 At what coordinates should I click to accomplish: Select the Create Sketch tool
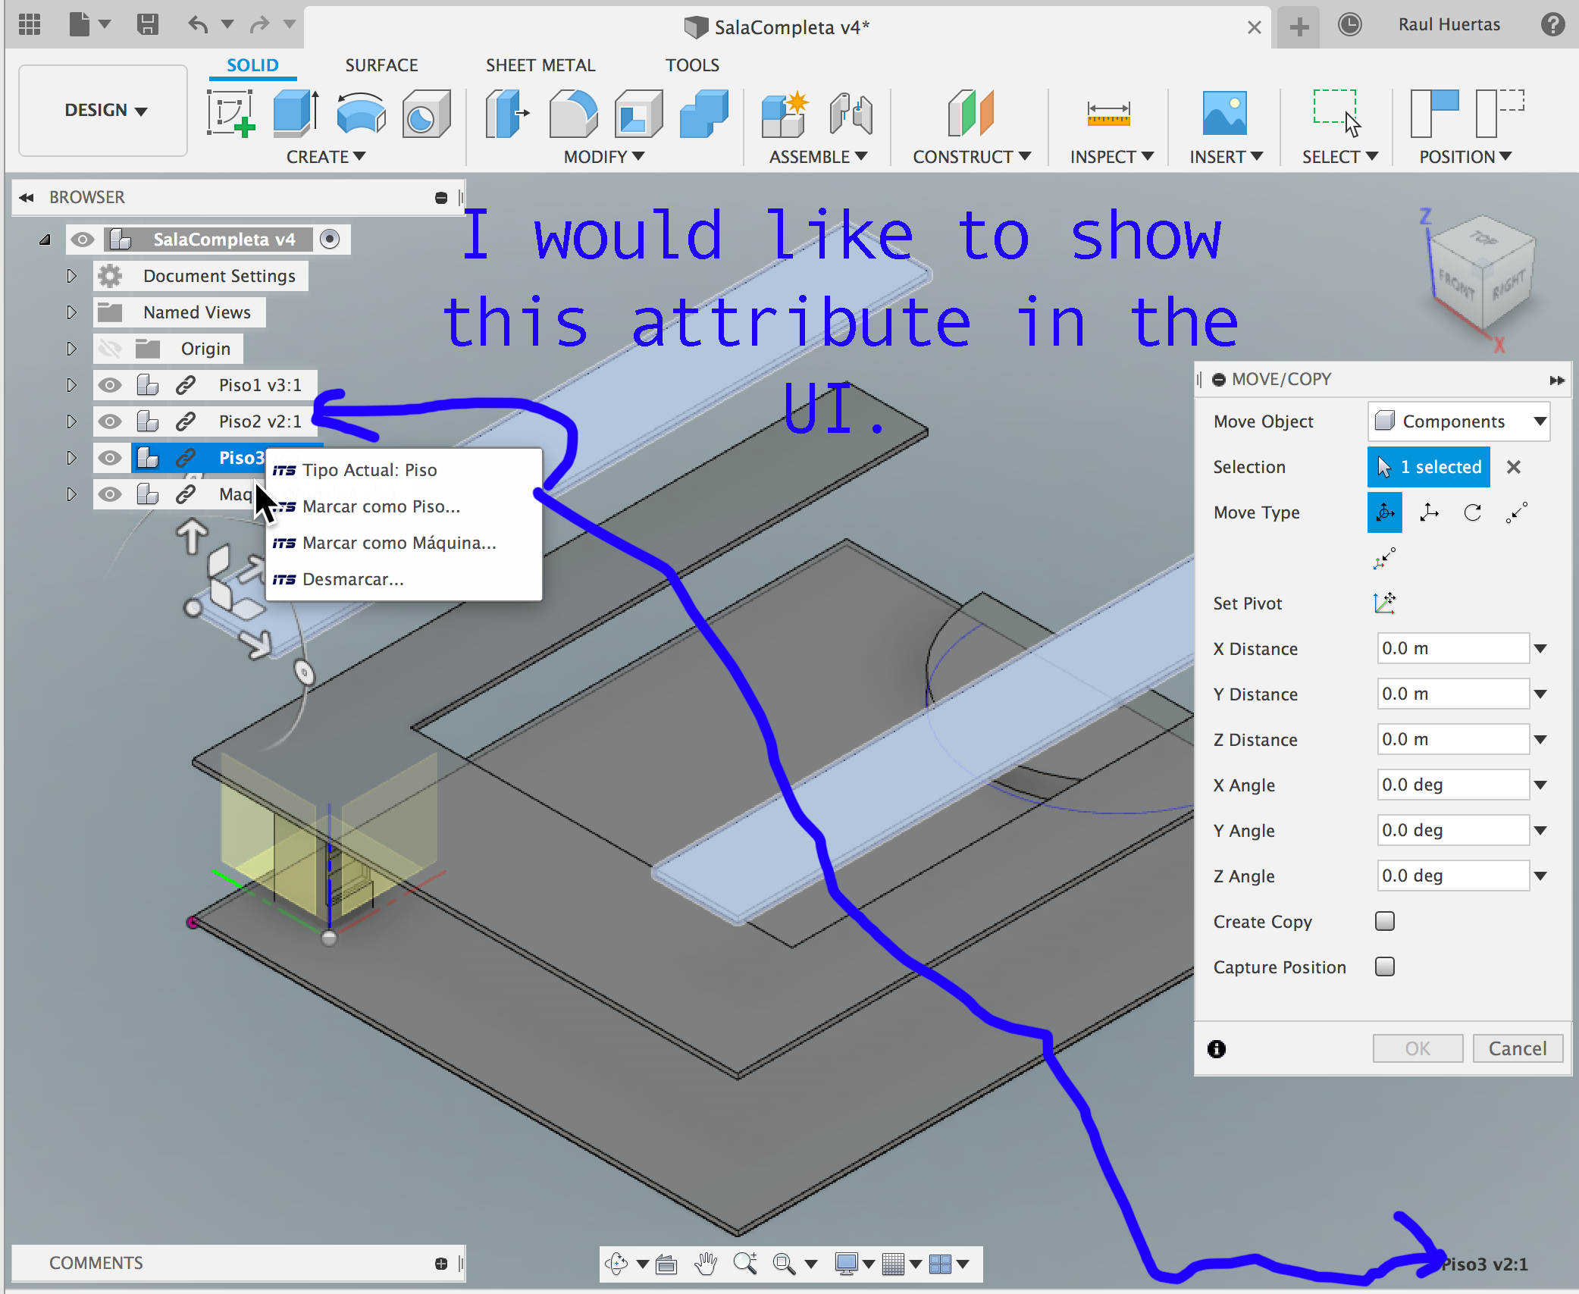[231, 114]
